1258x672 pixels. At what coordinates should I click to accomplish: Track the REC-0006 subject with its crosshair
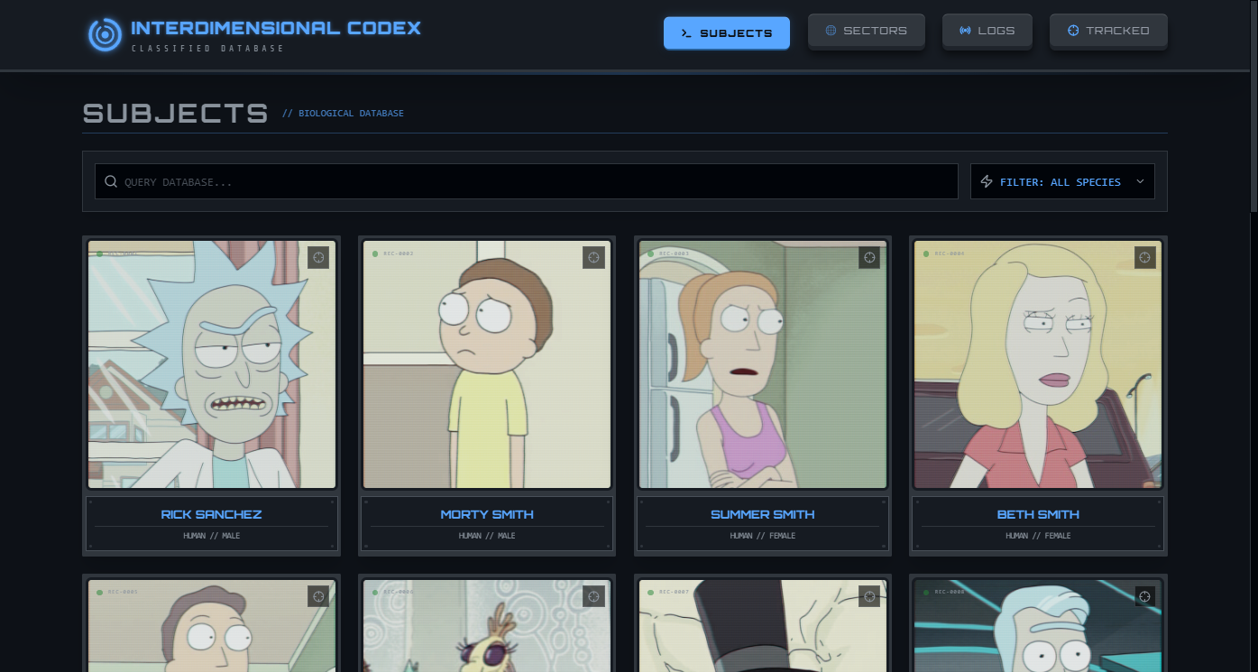593,596
